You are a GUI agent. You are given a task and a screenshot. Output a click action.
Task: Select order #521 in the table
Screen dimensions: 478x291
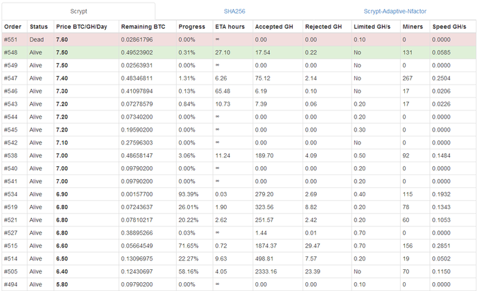point(239,220)
